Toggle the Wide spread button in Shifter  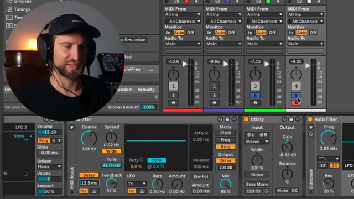(111, 151)
